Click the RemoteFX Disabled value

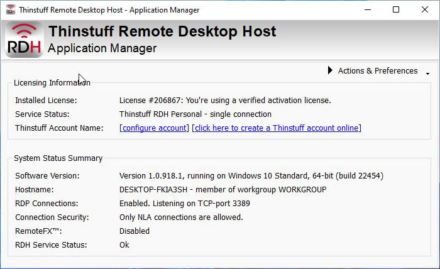(x=135, y=231)
